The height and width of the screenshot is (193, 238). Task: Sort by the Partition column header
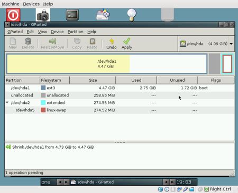[x=22, y=80]
